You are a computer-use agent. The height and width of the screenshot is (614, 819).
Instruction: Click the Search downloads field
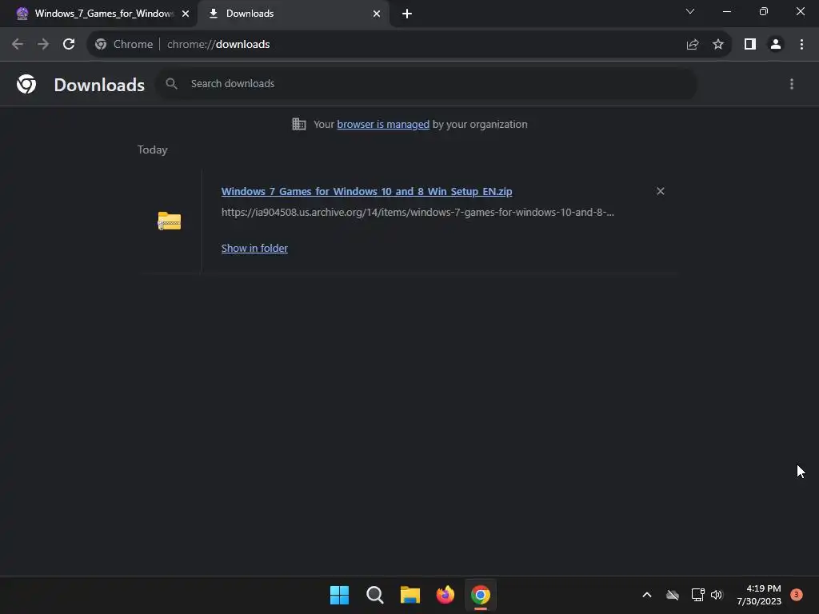click(426, 83)
